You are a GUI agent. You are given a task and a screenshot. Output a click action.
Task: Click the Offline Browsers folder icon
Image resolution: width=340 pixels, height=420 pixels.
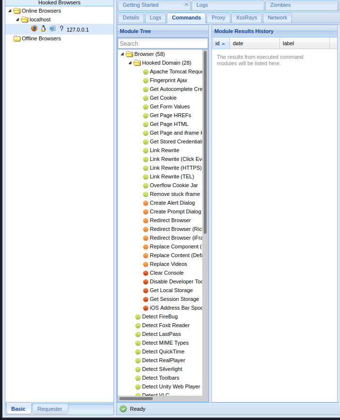click(17, 38)
